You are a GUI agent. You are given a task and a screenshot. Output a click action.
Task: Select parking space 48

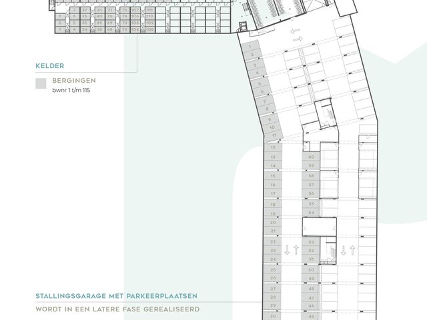pos(311,288)
